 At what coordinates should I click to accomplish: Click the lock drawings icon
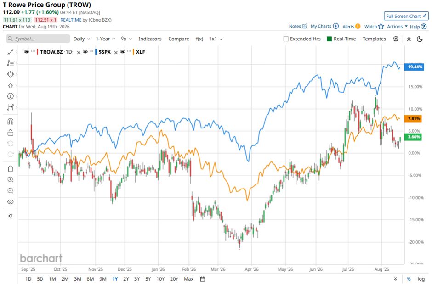pos(11,133)
